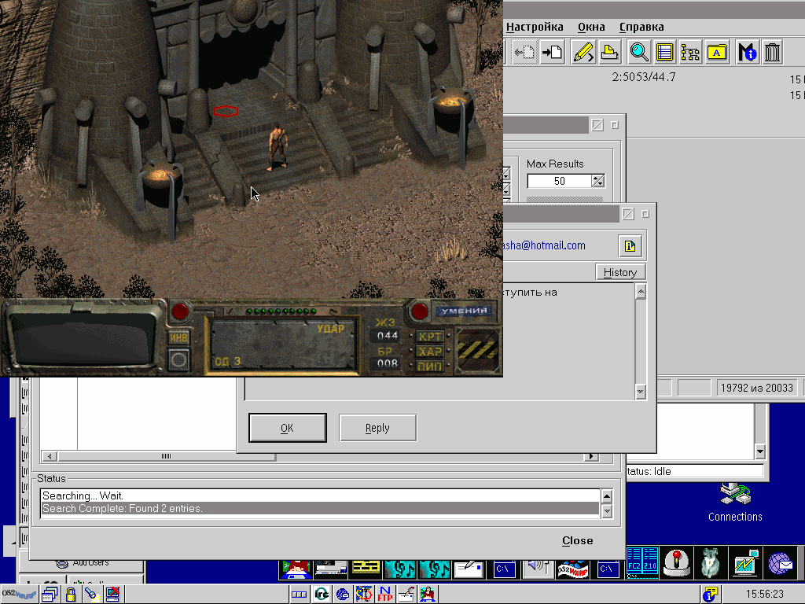Click the clock showing 15:56:23
805x604 pixels.
coord(764,595)
